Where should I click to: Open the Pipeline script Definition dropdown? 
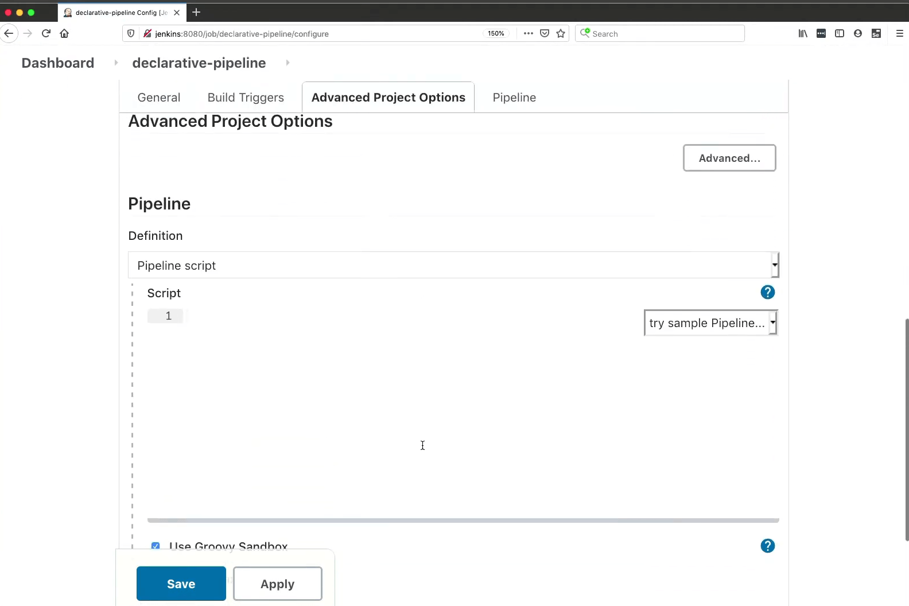[x=453, y=265]
